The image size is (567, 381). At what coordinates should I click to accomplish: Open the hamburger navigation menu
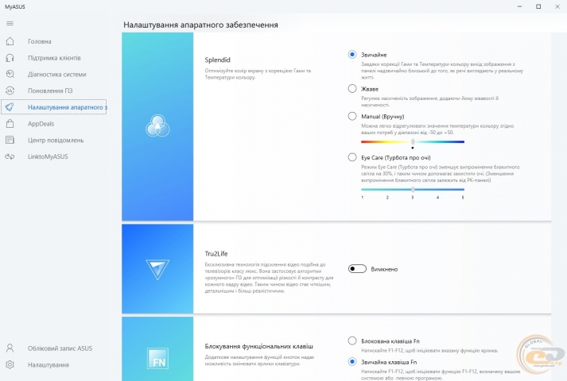pyautogui.click(x=10, y=24)
